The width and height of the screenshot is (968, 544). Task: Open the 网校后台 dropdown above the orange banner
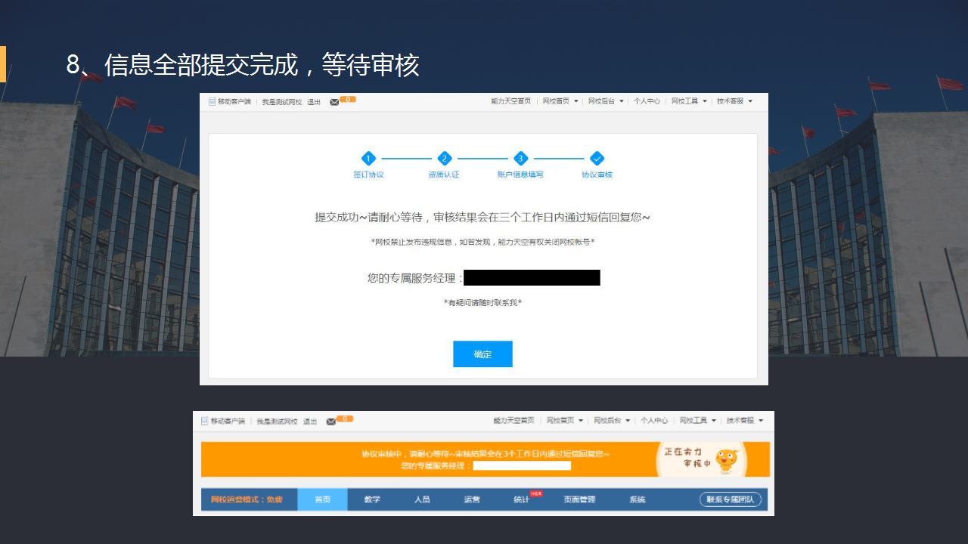[x=612, y=420]
